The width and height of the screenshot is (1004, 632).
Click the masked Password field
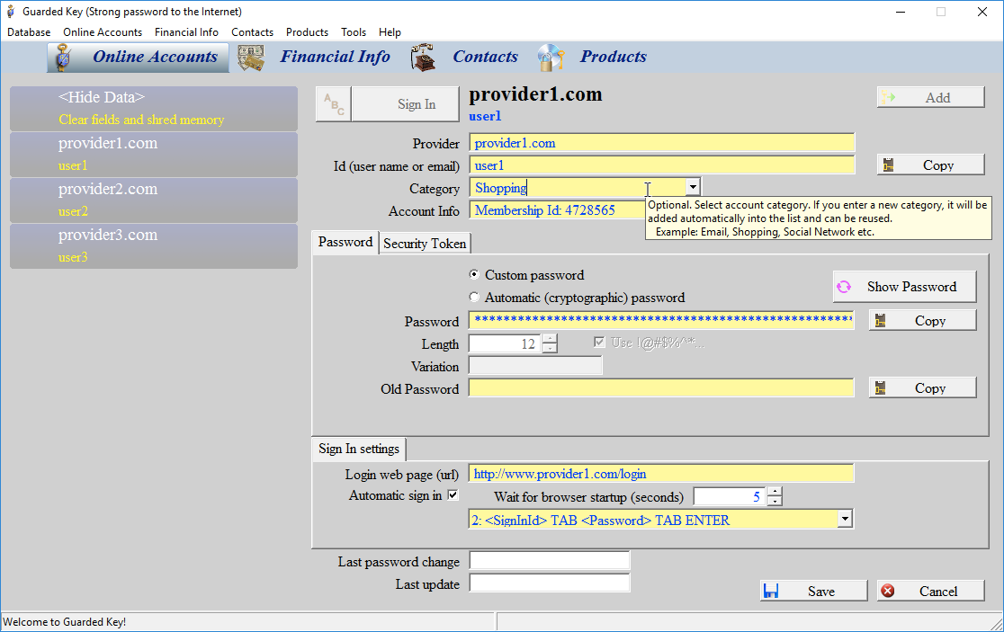(661, 320)
